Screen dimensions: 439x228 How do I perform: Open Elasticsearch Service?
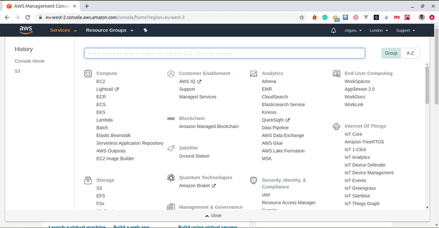(283, 104)
